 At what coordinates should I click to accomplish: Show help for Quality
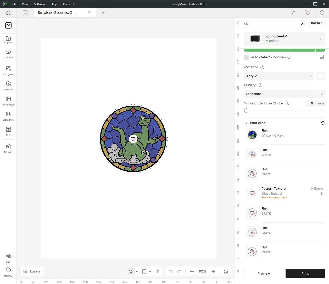click(x=260, y=85)
